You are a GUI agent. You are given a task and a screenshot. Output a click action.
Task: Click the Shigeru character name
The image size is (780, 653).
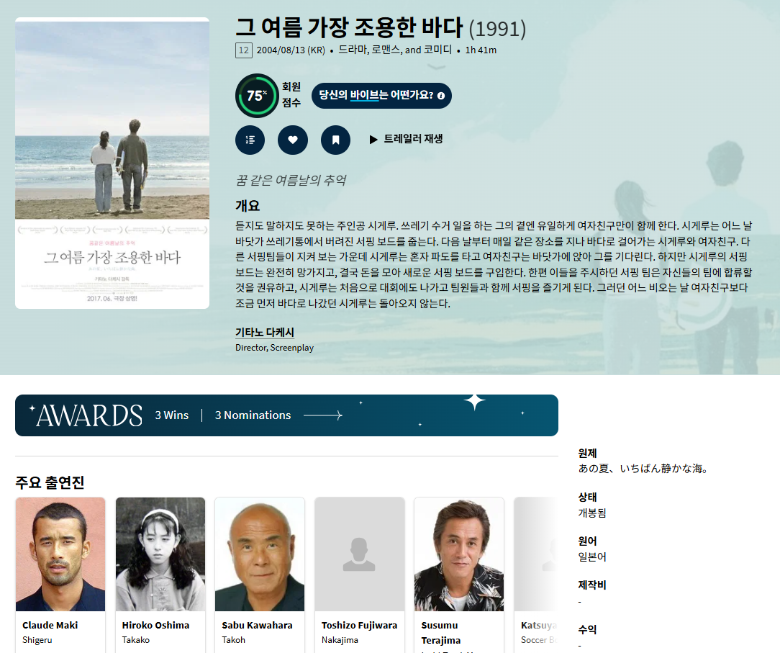click(x=37, y=640)
